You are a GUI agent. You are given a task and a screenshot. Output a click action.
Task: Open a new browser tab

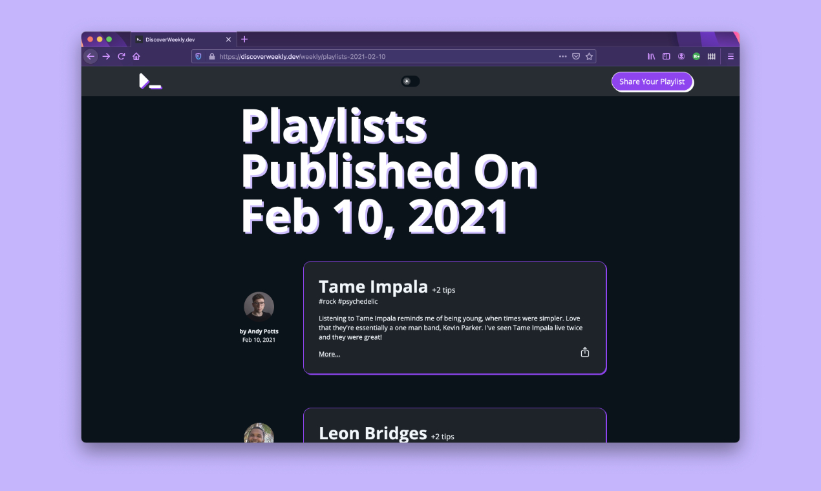tap(244, 39)
